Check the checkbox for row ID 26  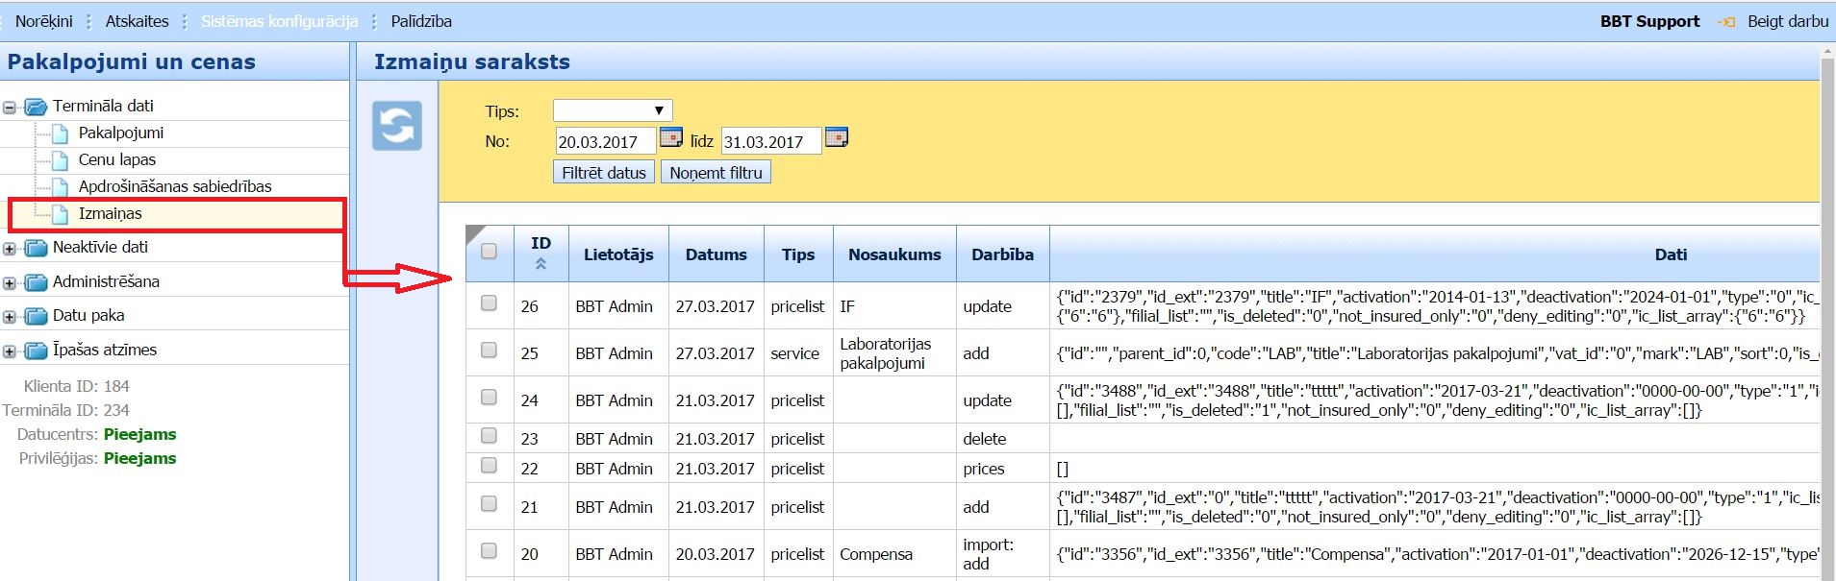pos(489,303)
